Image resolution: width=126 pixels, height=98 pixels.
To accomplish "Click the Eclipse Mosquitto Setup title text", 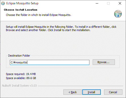I will coord(22,3).
